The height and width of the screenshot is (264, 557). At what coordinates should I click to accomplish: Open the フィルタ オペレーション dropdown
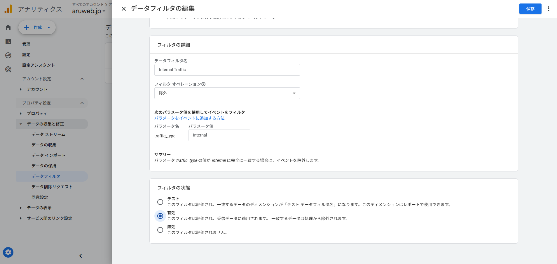[x=227, y=93]
